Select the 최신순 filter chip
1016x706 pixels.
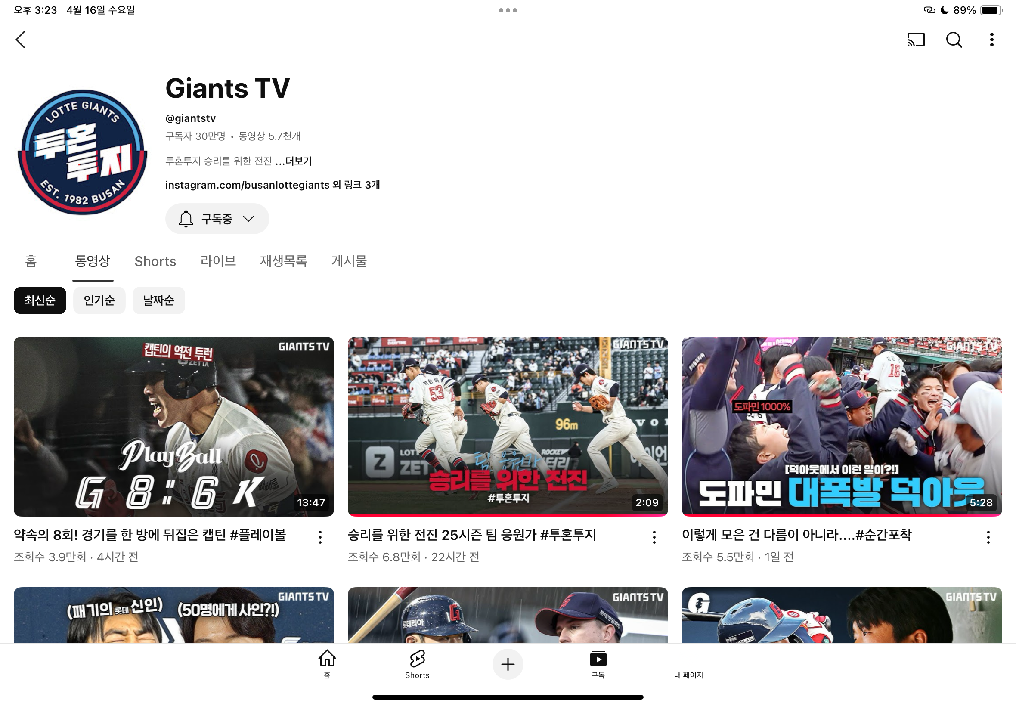pos(40,300)
